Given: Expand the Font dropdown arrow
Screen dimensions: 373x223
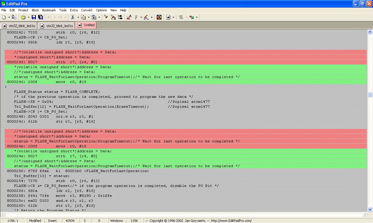Looking at the screenshot, I should point(141,17).
